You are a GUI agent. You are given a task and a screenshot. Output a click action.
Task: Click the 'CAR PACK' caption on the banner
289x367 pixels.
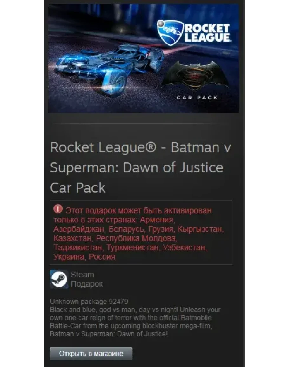coord(197,98)
